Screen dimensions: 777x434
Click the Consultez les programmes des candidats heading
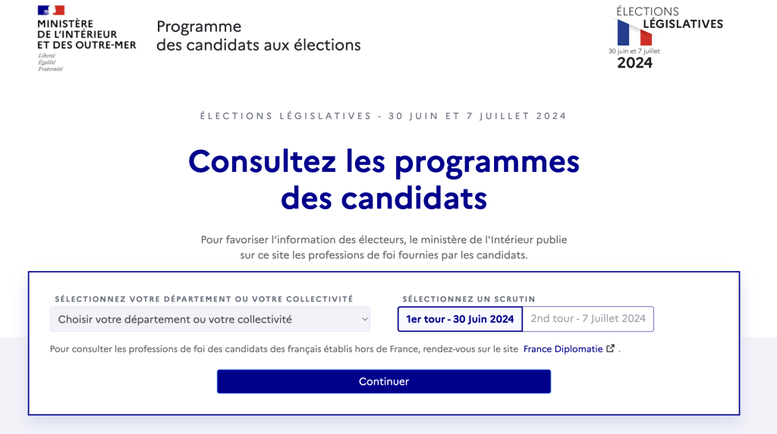coord(384,180)
